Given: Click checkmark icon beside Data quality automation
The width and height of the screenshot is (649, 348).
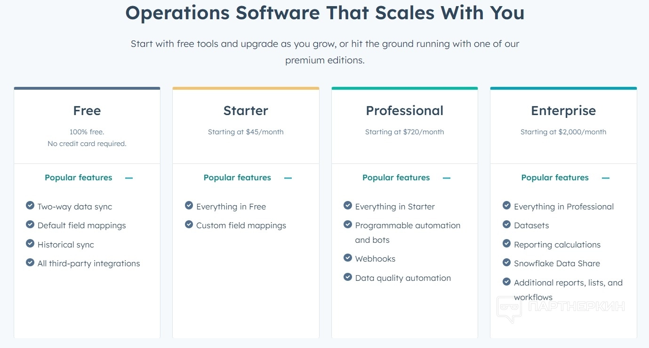Looking at the screenshot, I should 348,277.
